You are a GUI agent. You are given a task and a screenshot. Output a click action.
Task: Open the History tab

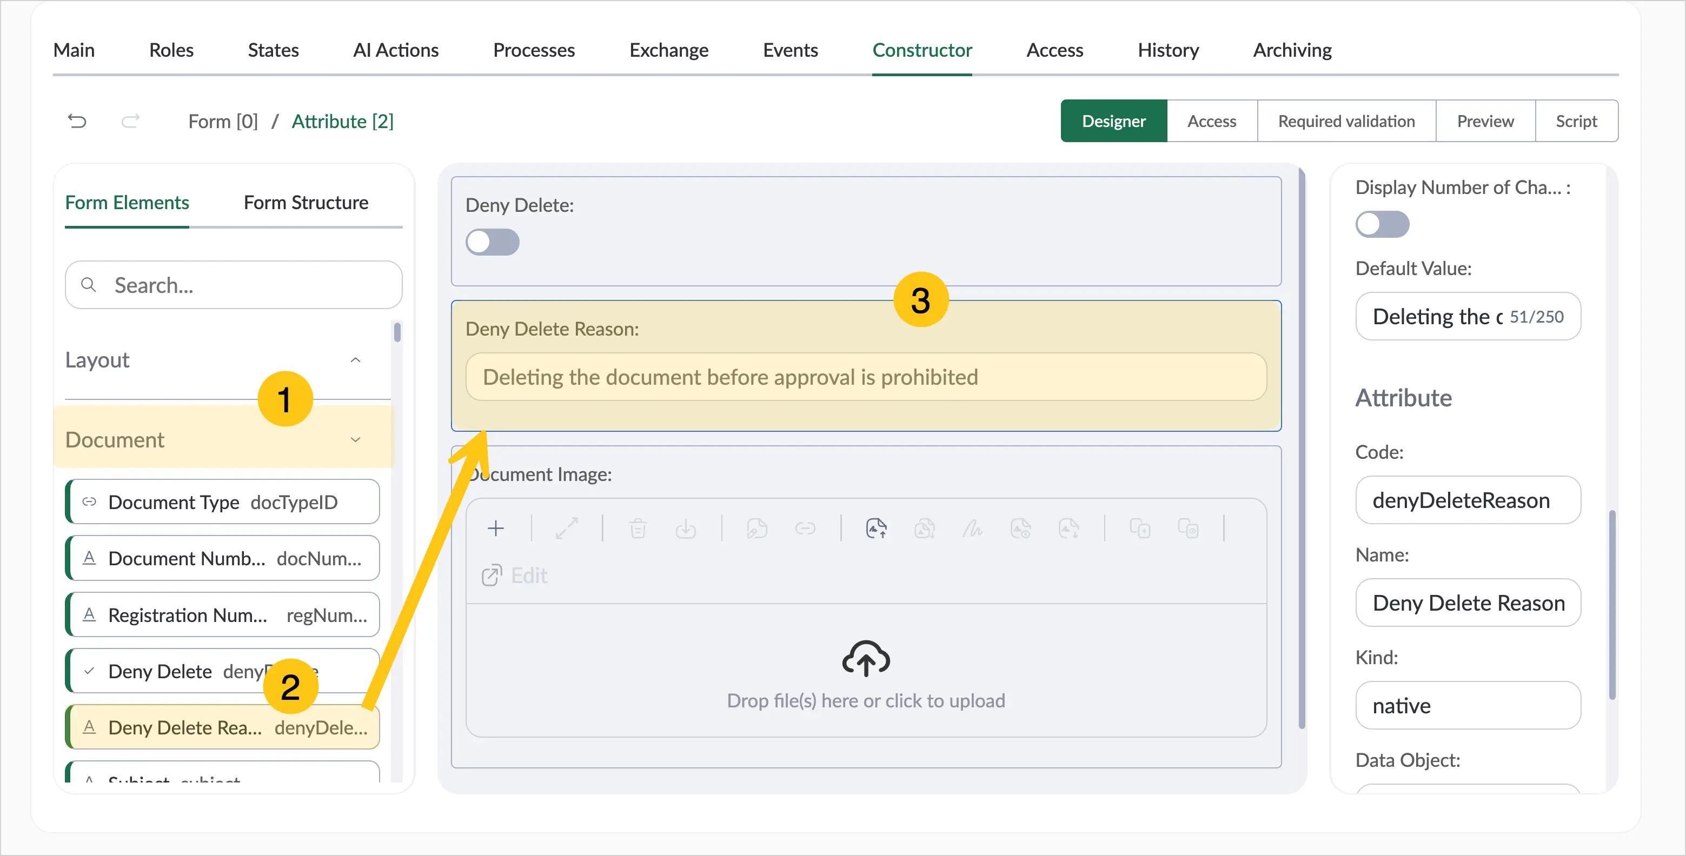point(1167,50)
